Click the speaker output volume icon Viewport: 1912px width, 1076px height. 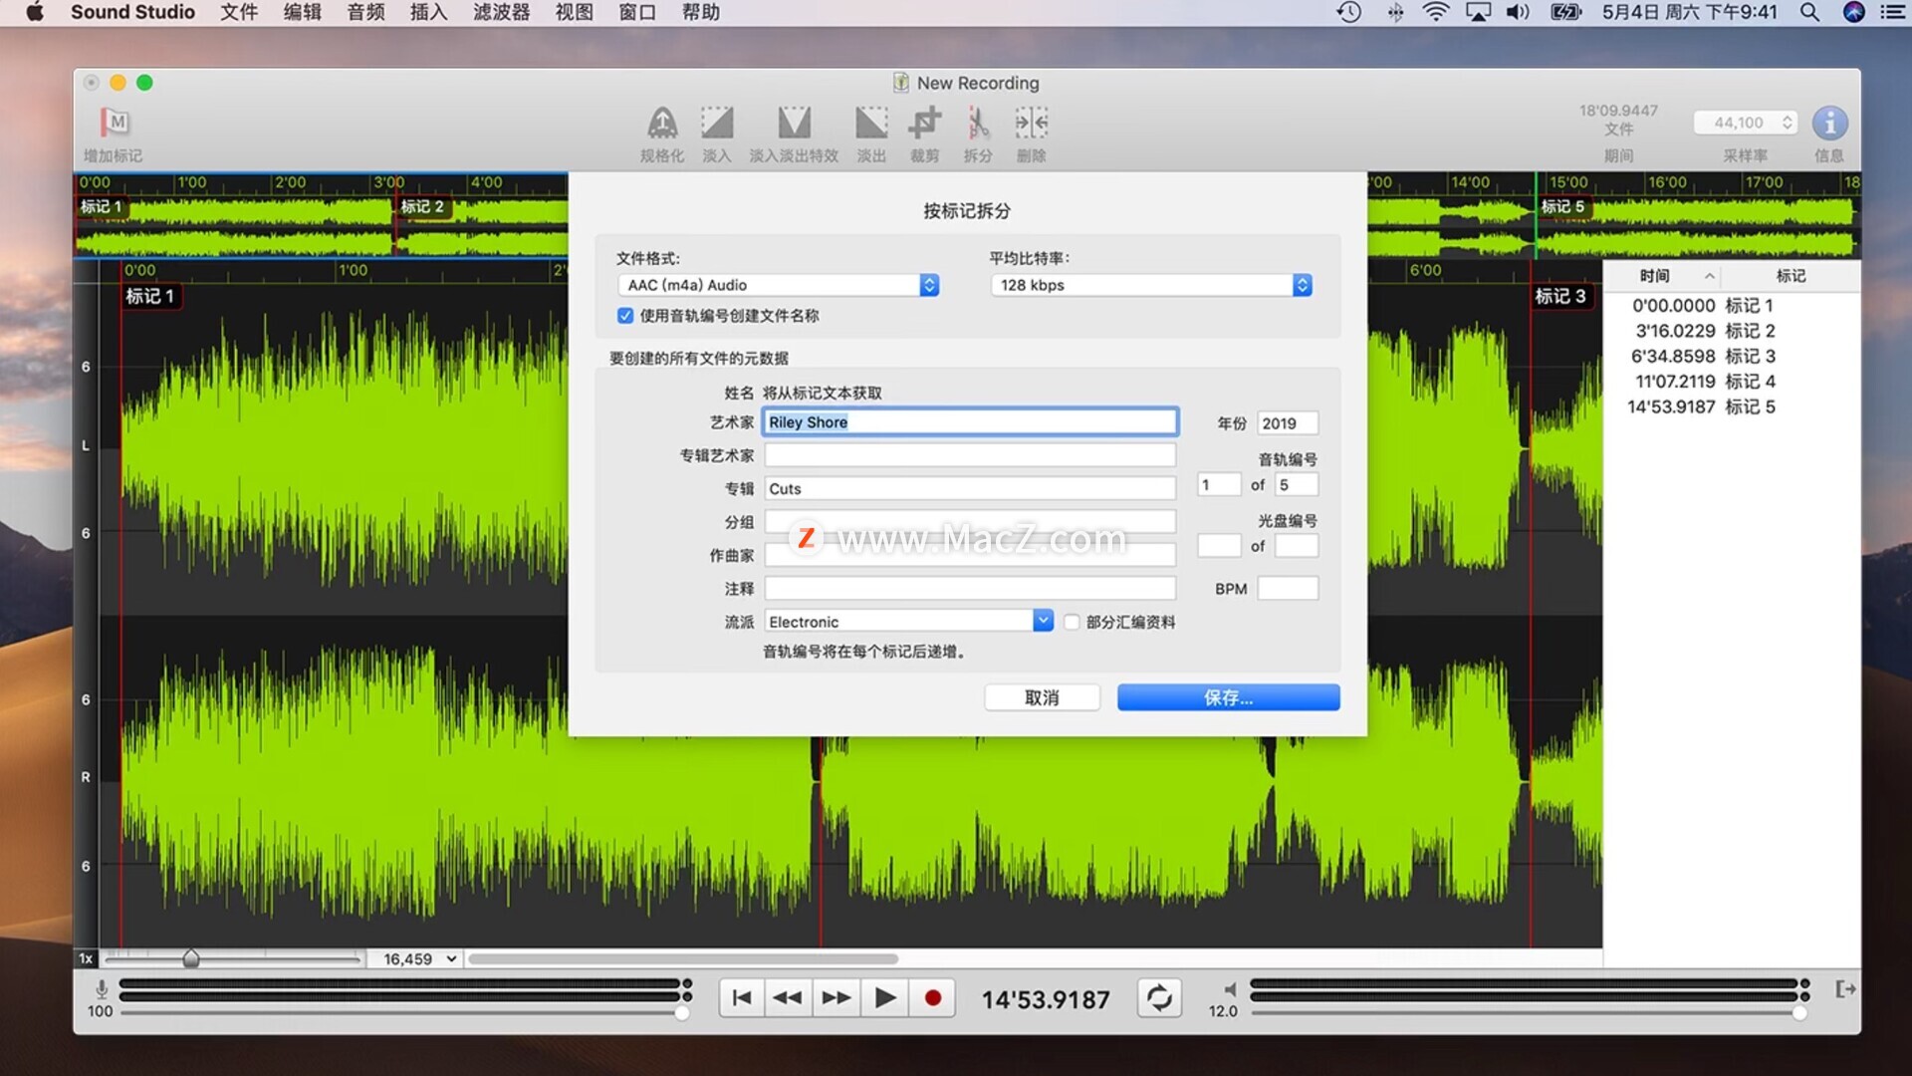click(1230, 989)
